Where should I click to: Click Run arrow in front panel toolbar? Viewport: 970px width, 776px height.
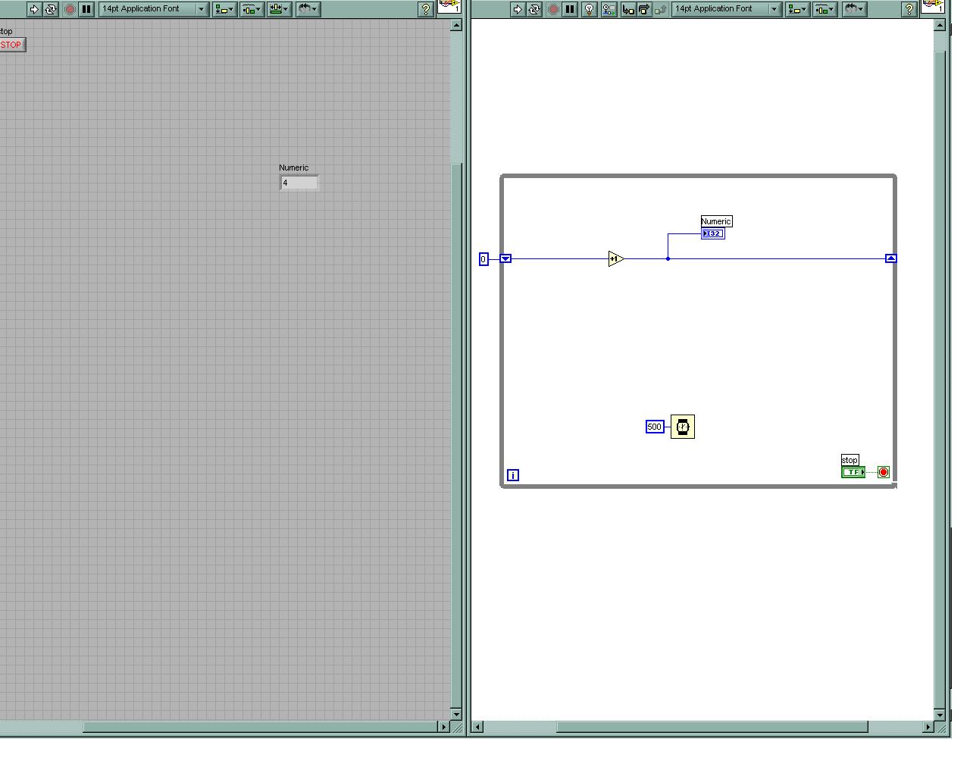pos(33,9)
